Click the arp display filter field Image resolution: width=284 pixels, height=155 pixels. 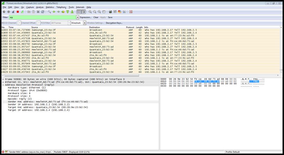(42, 17)
